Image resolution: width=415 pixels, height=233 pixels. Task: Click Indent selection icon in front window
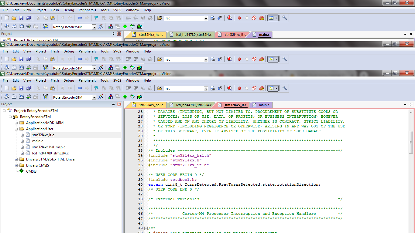128,88
